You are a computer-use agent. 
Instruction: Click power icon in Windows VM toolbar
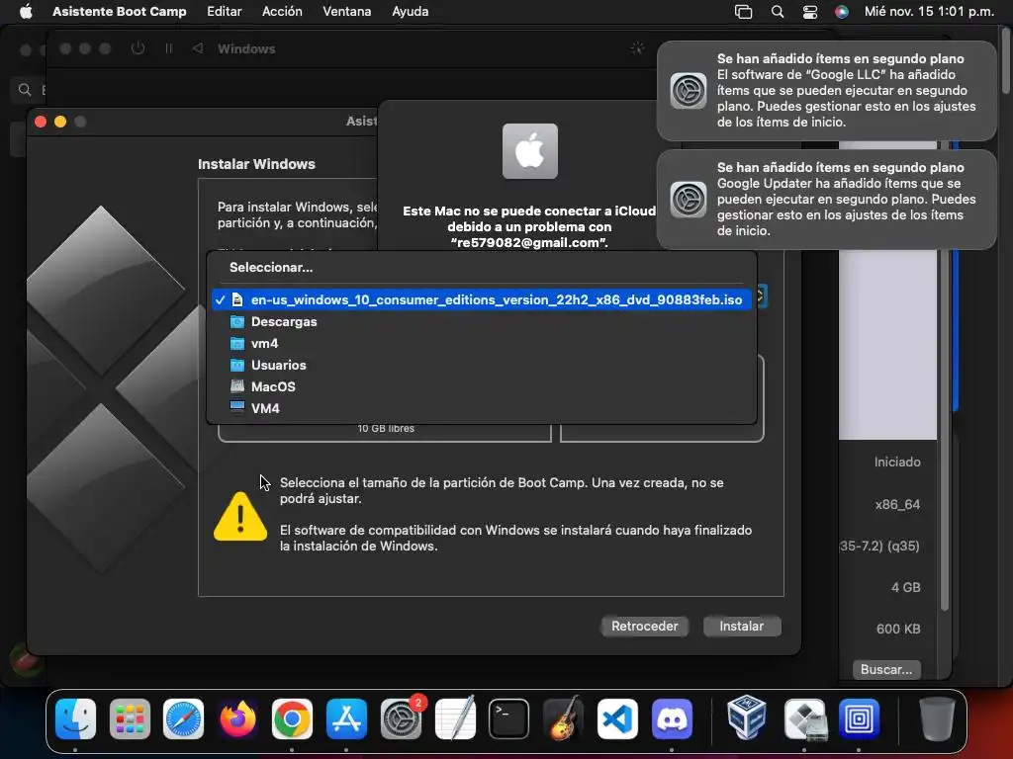coord(138,48)
